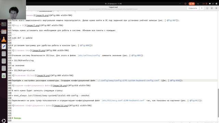Click the webcam overlay thumbnail
The height and width of the screenshot is (123, 219).
[x=13, y=10]
